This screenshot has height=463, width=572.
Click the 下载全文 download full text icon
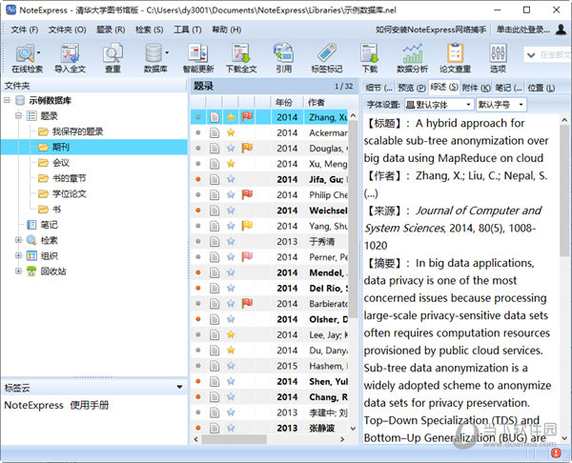point(241,58)
